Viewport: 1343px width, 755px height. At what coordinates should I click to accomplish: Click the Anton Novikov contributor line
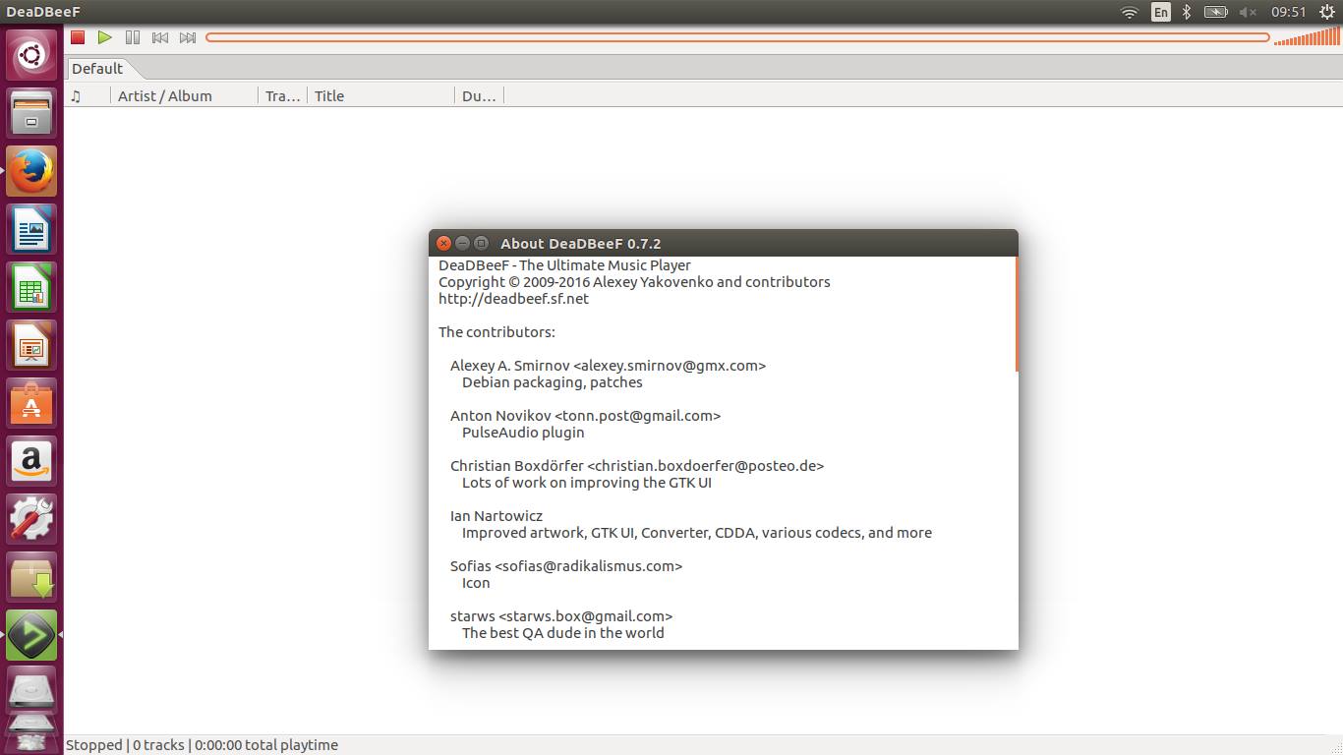(x=585, y=416)
